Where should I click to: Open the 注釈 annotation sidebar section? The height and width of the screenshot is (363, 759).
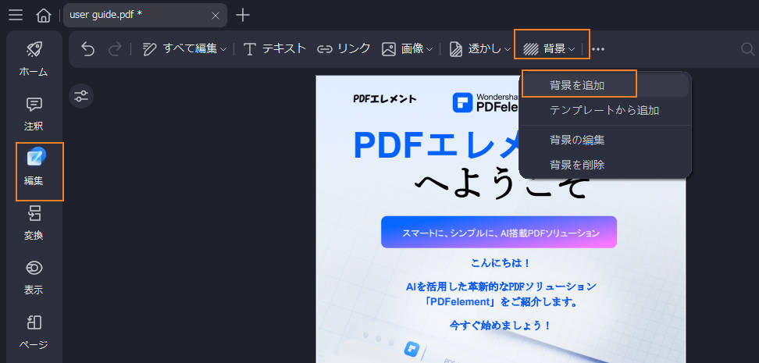[34, 114]
